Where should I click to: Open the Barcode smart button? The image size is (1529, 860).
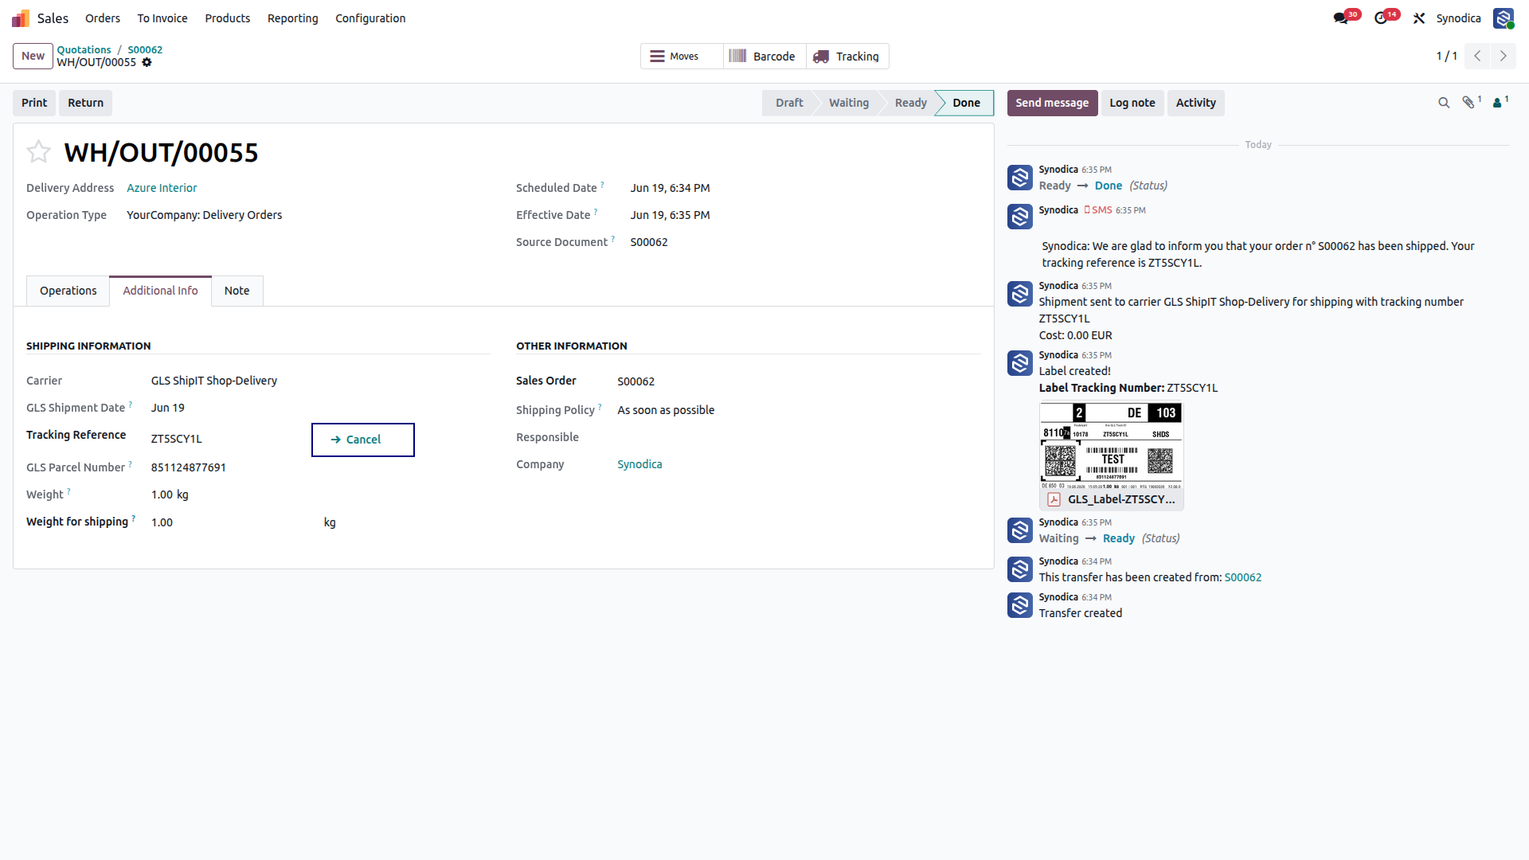(x=764, y=57)
